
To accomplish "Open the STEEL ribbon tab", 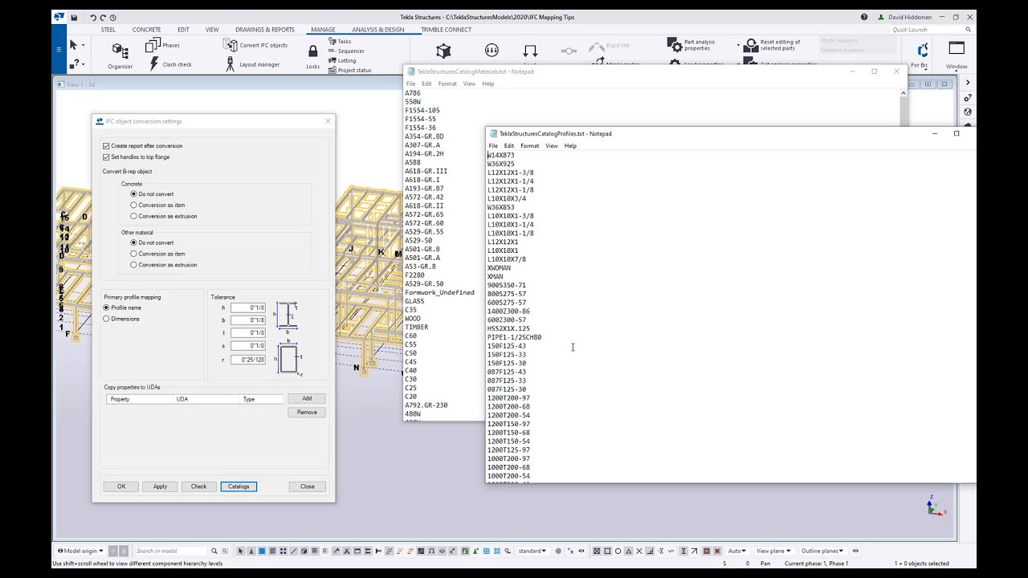I will coord(108,30).
